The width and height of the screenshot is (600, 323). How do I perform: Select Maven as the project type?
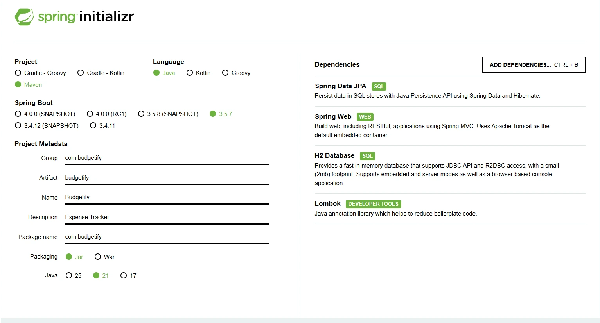pos(18,85)
